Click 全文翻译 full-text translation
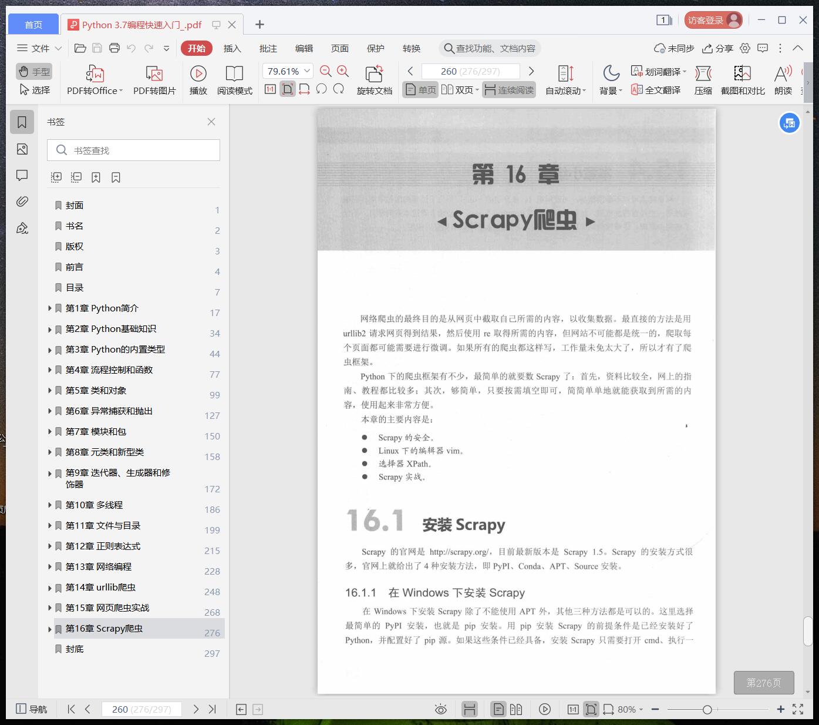This screenshot has height=725, width=819. (656, 90)
